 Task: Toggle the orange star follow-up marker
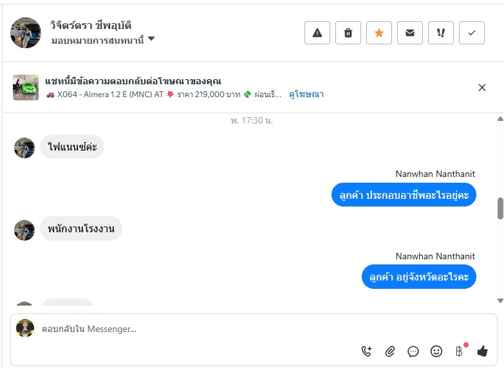tap(379, 33)
